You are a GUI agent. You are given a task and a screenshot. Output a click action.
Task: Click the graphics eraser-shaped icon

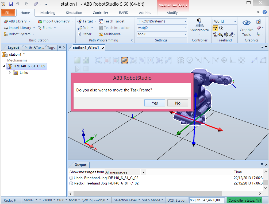pyautogui.click(x=259, y=28)
